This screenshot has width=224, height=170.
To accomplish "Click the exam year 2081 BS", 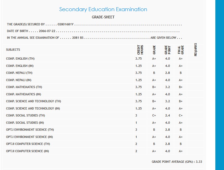I will (78, 38).
